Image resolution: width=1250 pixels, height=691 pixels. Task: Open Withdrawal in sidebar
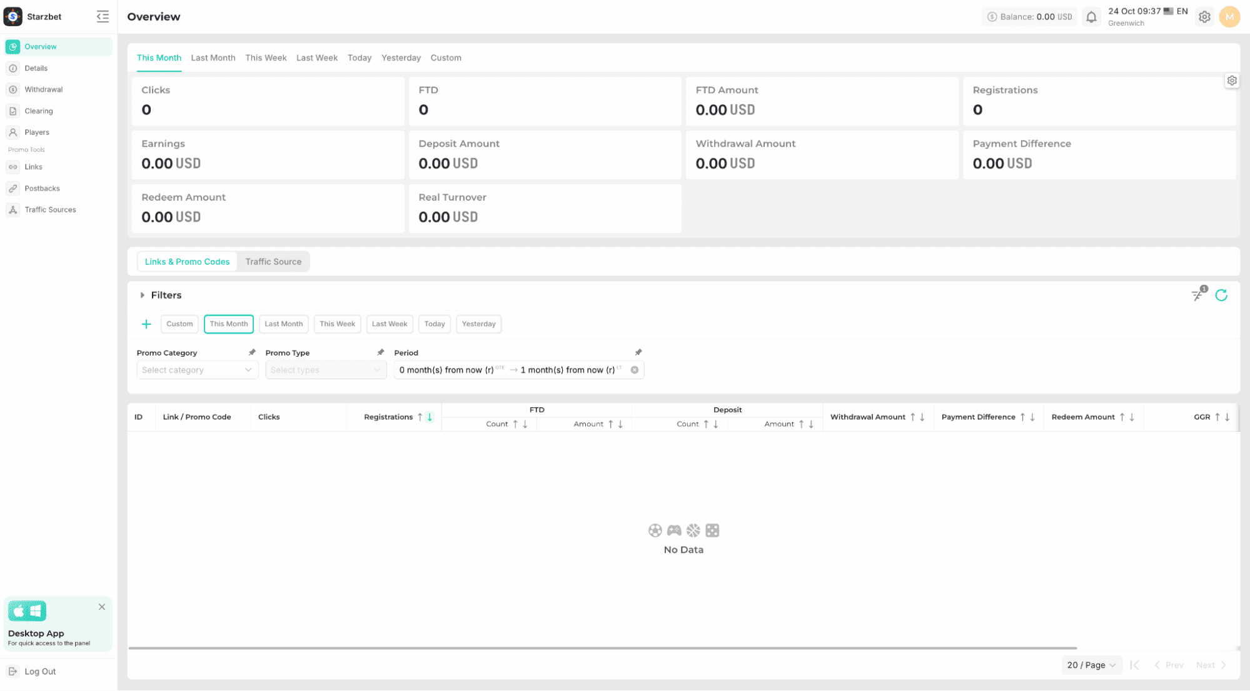click(59, 89)
